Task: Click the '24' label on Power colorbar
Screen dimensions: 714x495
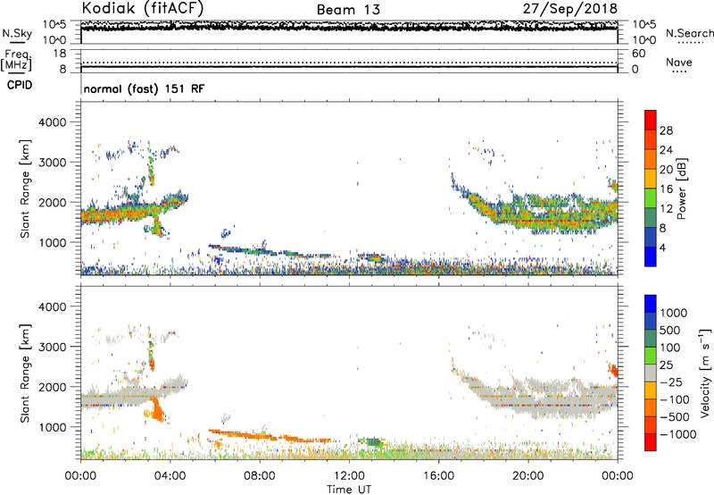Action: click(x=666, y=150)
